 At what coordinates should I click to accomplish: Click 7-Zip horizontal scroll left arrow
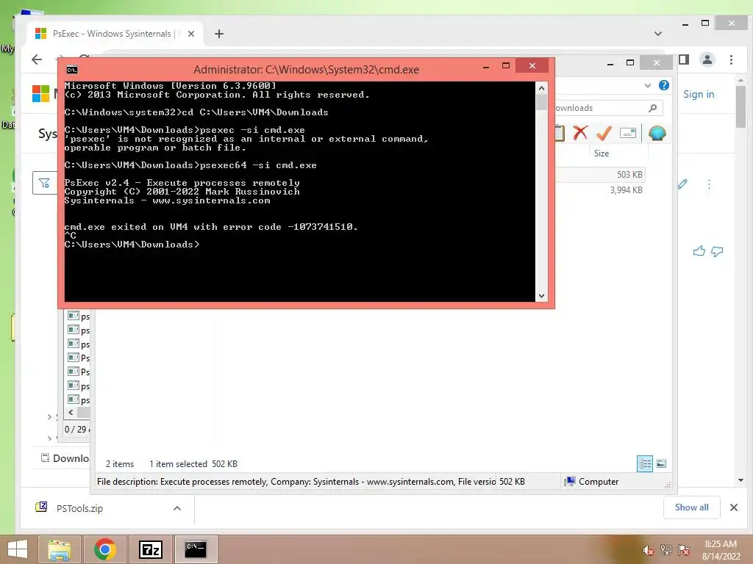click(x=71, y=412)
